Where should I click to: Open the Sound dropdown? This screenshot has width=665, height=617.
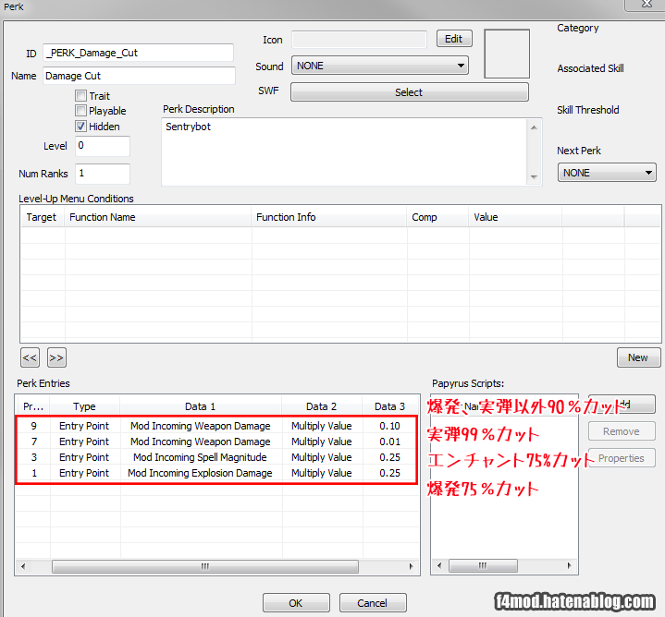[379, 66]
